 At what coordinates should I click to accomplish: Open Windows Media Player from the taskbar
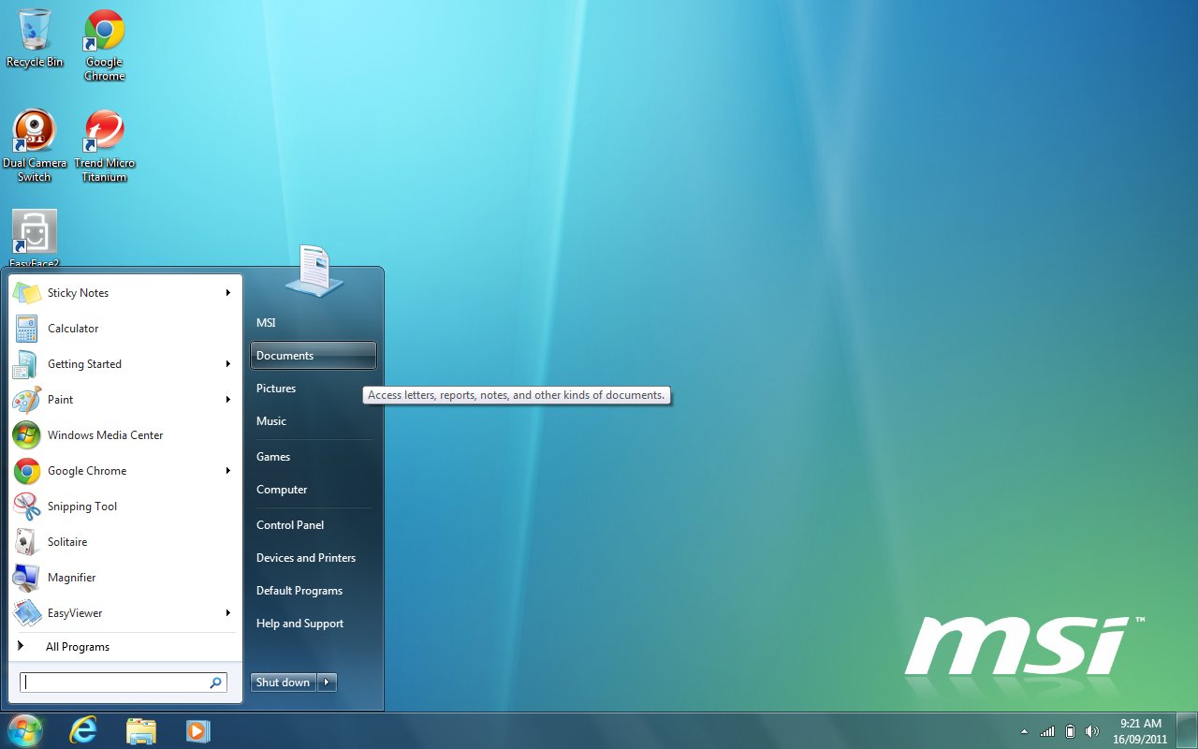(197, 730)
